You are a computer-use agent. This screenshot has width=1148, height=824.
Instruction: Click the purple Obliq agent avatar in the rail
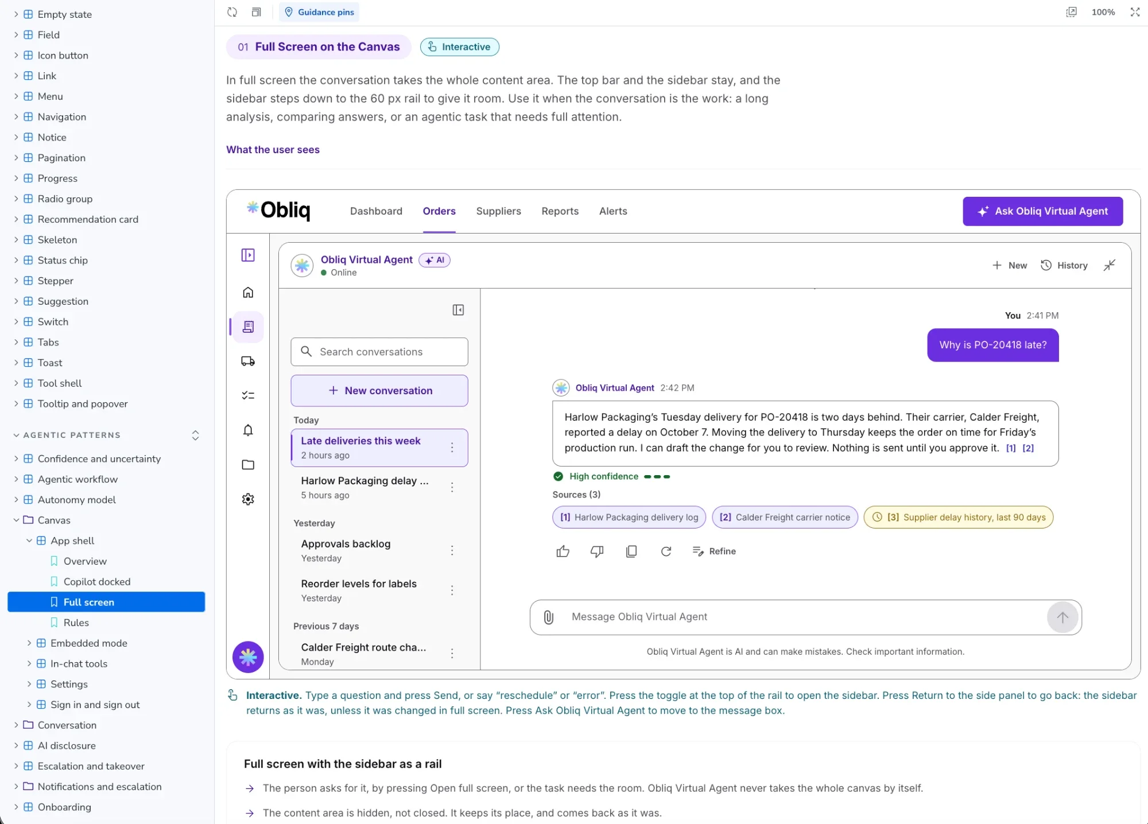coord(248,657)
